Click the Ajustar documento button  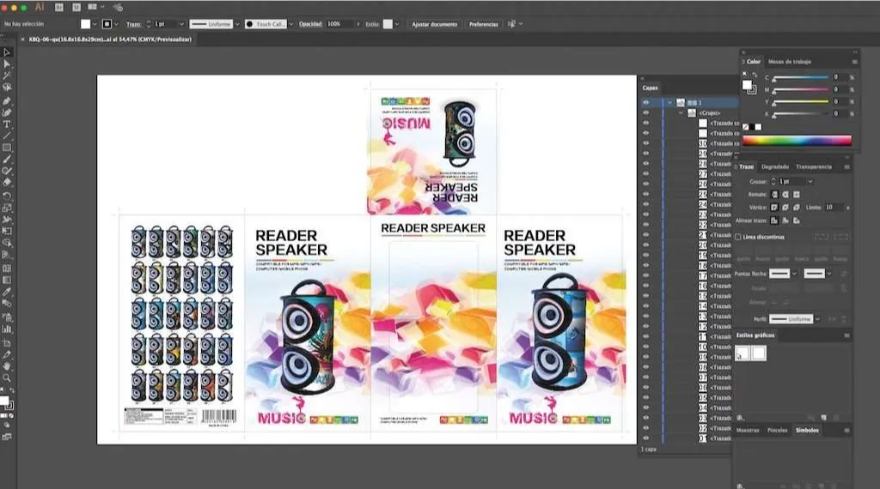tap(434, 24)
